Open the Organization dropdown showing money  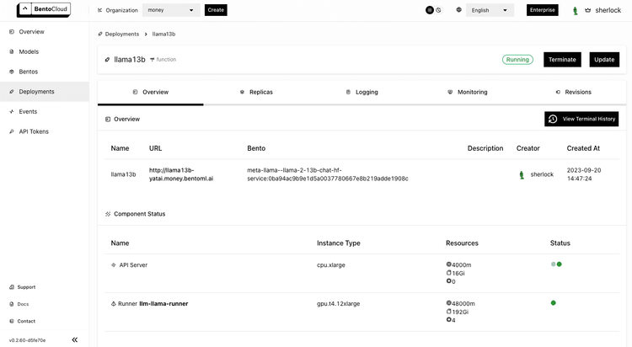(x=171, y=10)
